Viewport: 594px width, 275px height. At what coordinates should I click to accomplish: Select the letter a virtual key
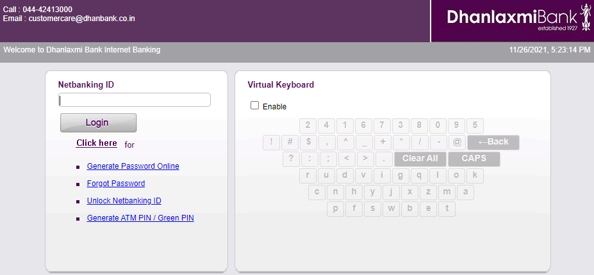pos(465,192)
